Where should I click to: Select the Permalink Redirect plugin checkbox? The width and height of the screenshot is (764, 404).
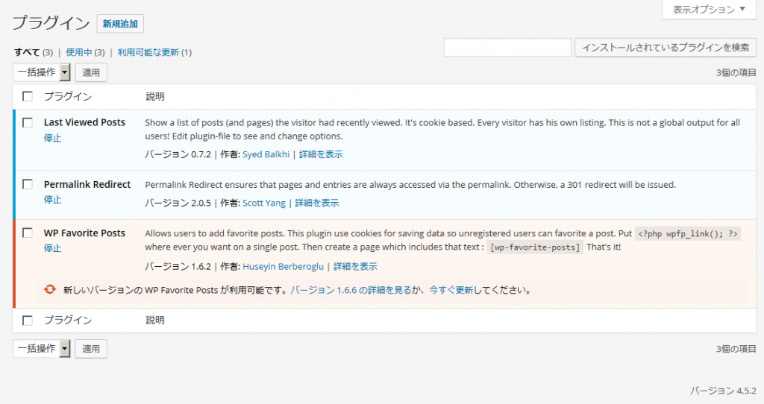coord(28,184)
